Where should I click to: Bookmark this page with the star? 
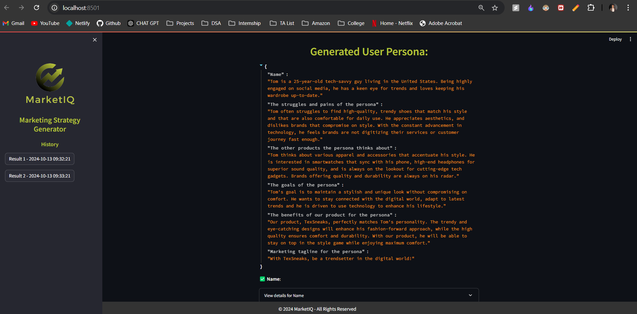pyautogui.click(x=495, y=8)
